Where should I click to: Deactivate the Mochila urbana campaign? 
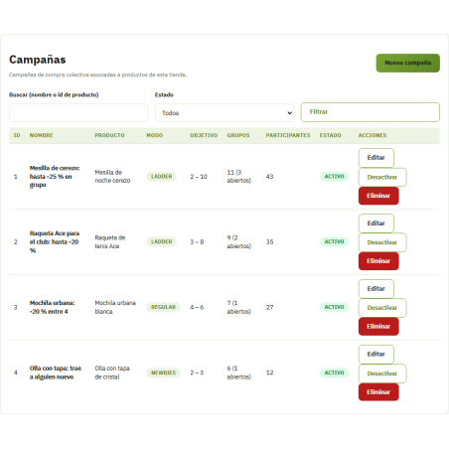tap(382, 308)
